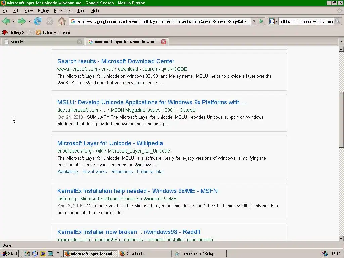The height and width of the screenshot is (258, 344).
Task: Follow the References sitelink
Action: click(x=122, y=172)
